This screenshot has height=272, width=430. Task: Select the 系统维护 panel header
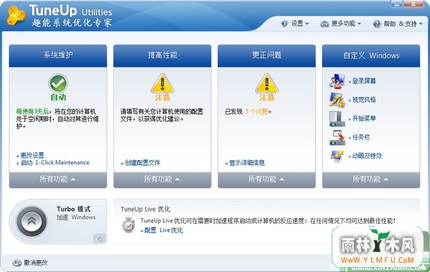tap(58, 56)
